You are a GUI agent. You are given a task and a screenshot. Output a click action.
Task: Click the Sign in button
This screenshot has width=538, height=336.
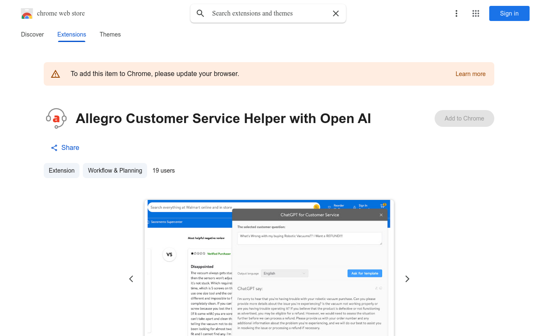tap(509, 13)
